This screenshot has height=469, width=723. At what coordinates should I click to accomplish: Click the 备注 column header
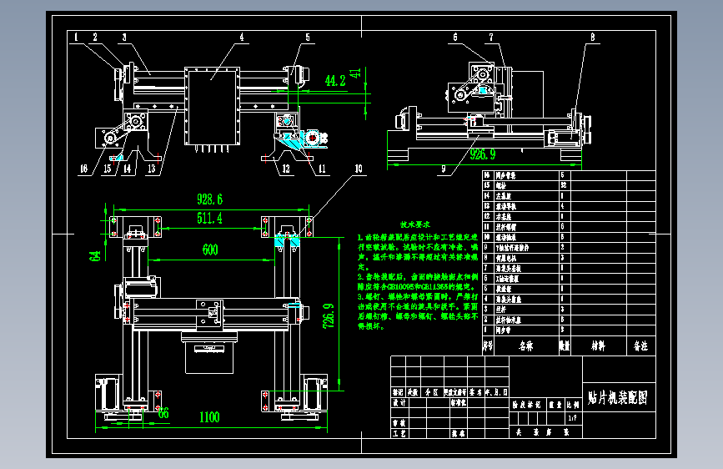click(x=641, y=345)
